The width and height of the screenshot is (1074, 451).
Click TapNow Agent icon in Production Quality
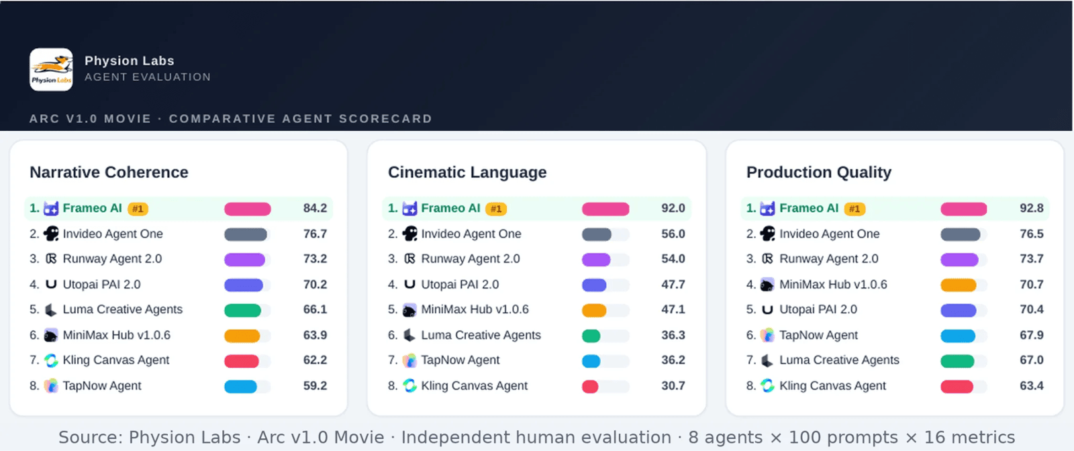(x=767, y=335)
